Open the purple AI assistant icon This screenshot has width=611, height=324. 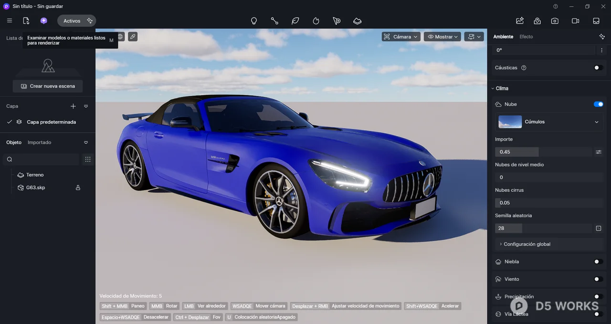(x=43, y=21)
